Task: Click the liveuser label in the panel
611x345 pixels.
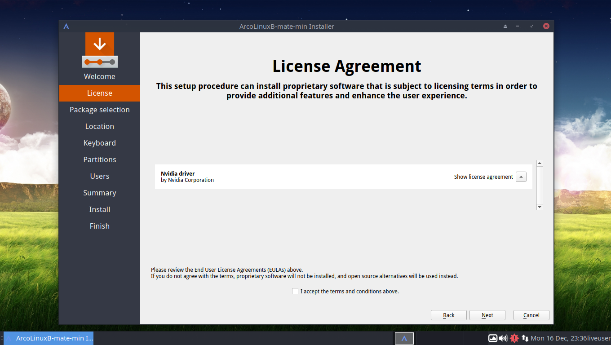Action: [x=599, y=338]
